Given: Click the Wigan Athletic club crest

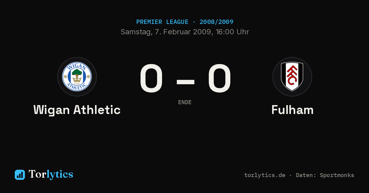Looking at the screenshot, I should tap(77, 77).
